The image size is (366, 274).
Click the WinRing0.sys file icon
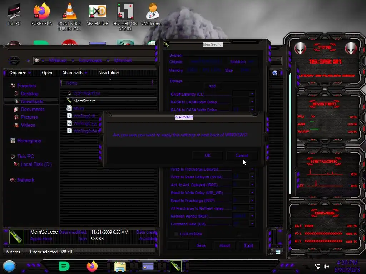pyautogui.click(x=69, y=123)
